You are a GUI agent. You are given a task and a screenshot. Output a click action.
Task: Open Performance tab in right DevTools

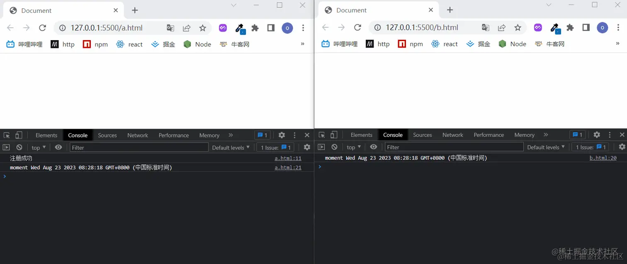point(489,135)
